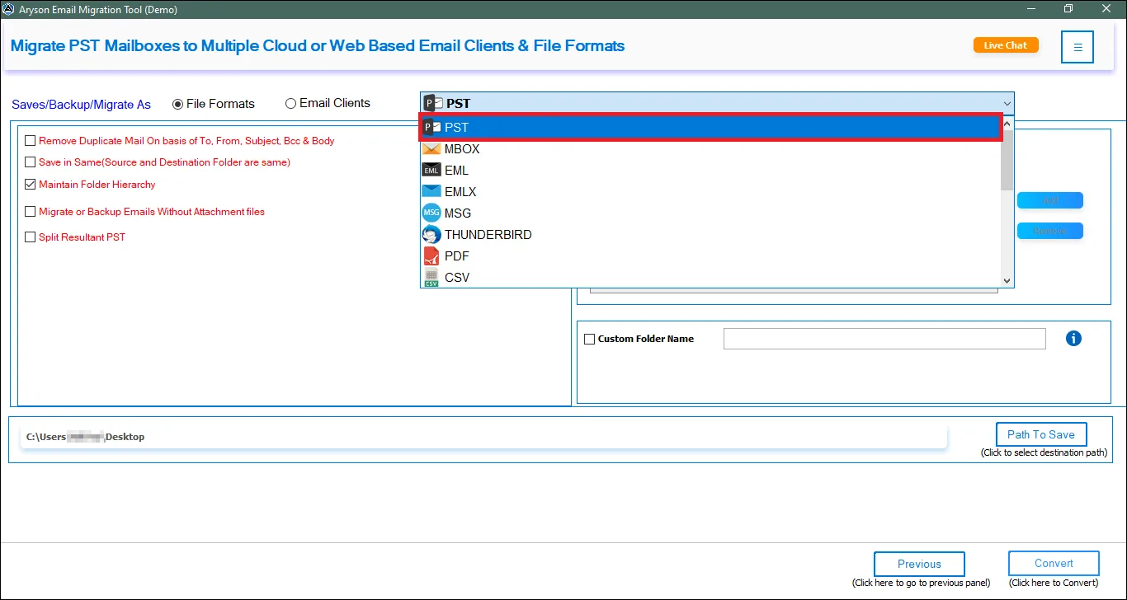Open Live Chat
The height and width of the screenshot is (600, 1127).
[1006, 45]
